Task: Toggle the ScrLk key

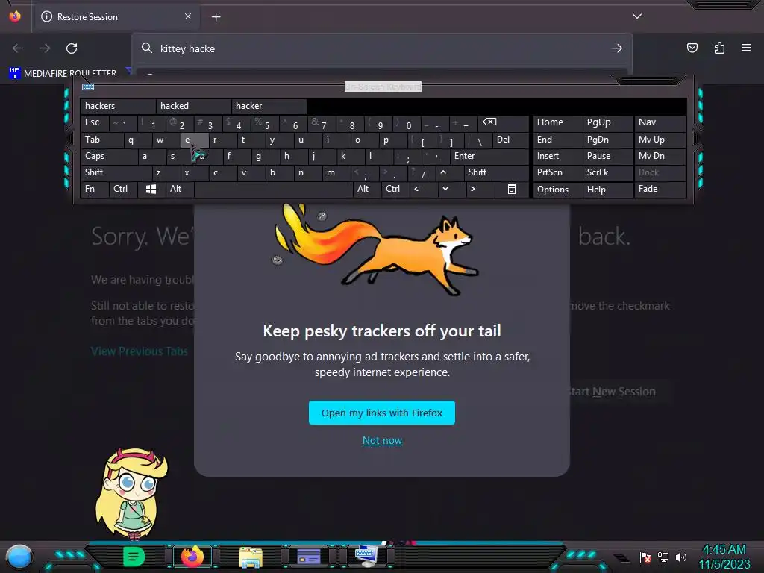Action: pos(607,172)
